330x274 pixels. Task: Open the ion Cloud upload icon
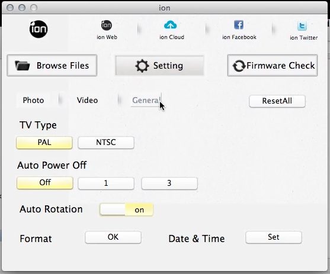click(170, 25)
